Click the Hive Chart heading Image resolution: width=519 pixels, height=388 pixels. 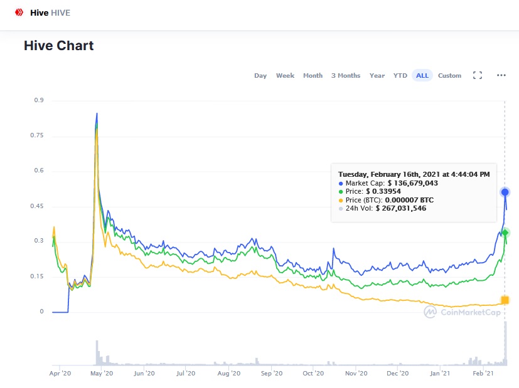[x=58, y=46]
